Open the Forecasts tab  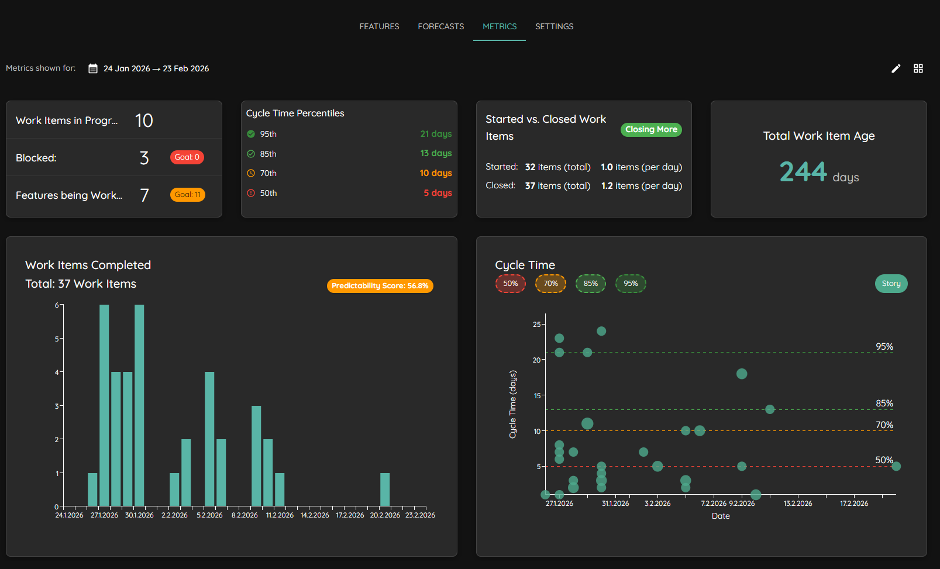(441, 26)
